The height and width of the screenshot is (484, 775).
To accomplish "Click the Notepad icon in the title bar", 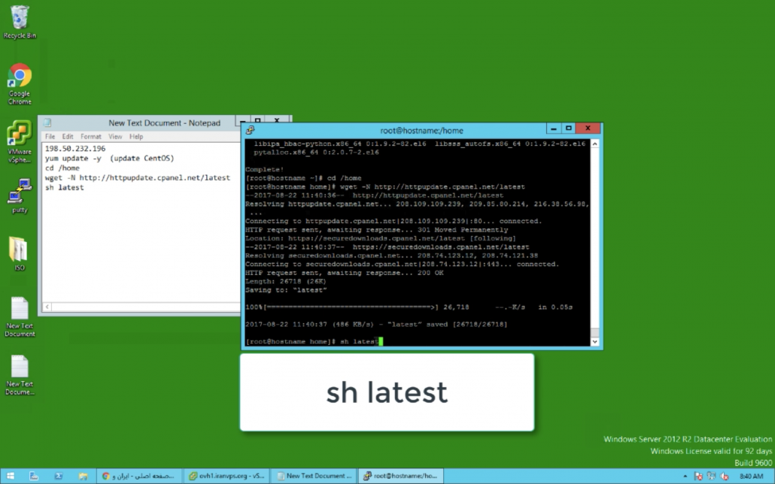I will click(x=47, y=123).
